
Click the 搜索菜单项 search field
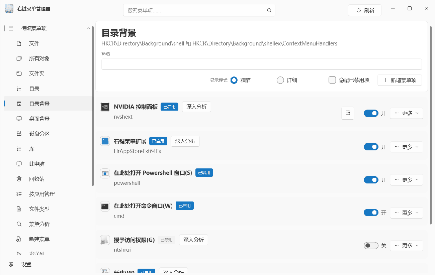tap(199, 10)
